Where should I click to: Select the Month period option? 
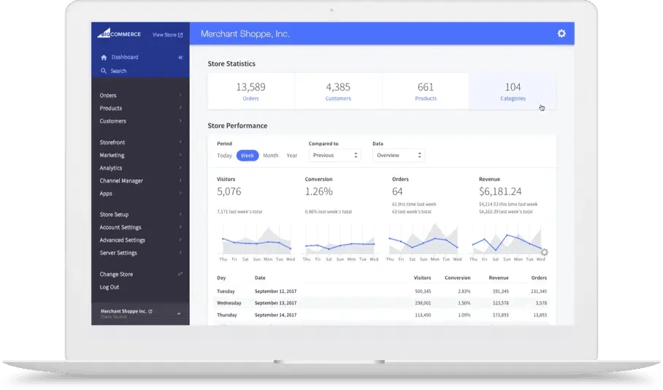click(x=270, y=156)
